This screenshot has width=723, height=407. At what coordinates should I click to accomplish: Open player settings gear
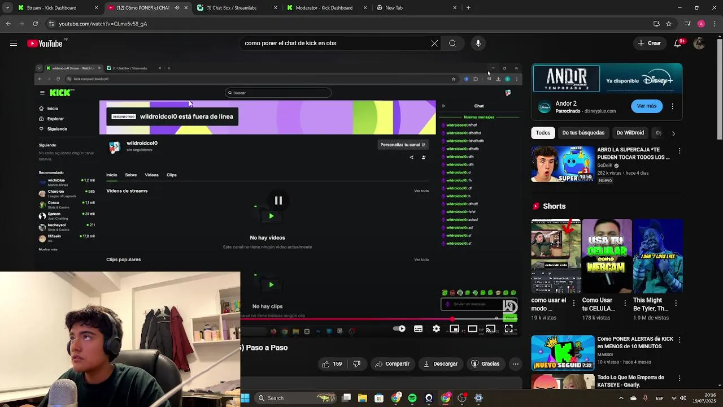tap(436, 329)
